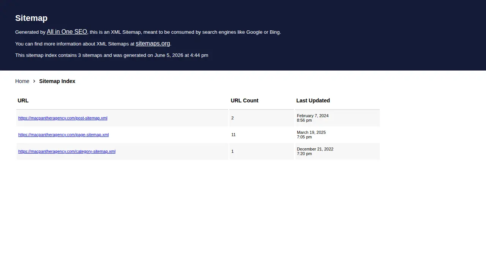Click the Last Updated column header

tap(337, 100)
